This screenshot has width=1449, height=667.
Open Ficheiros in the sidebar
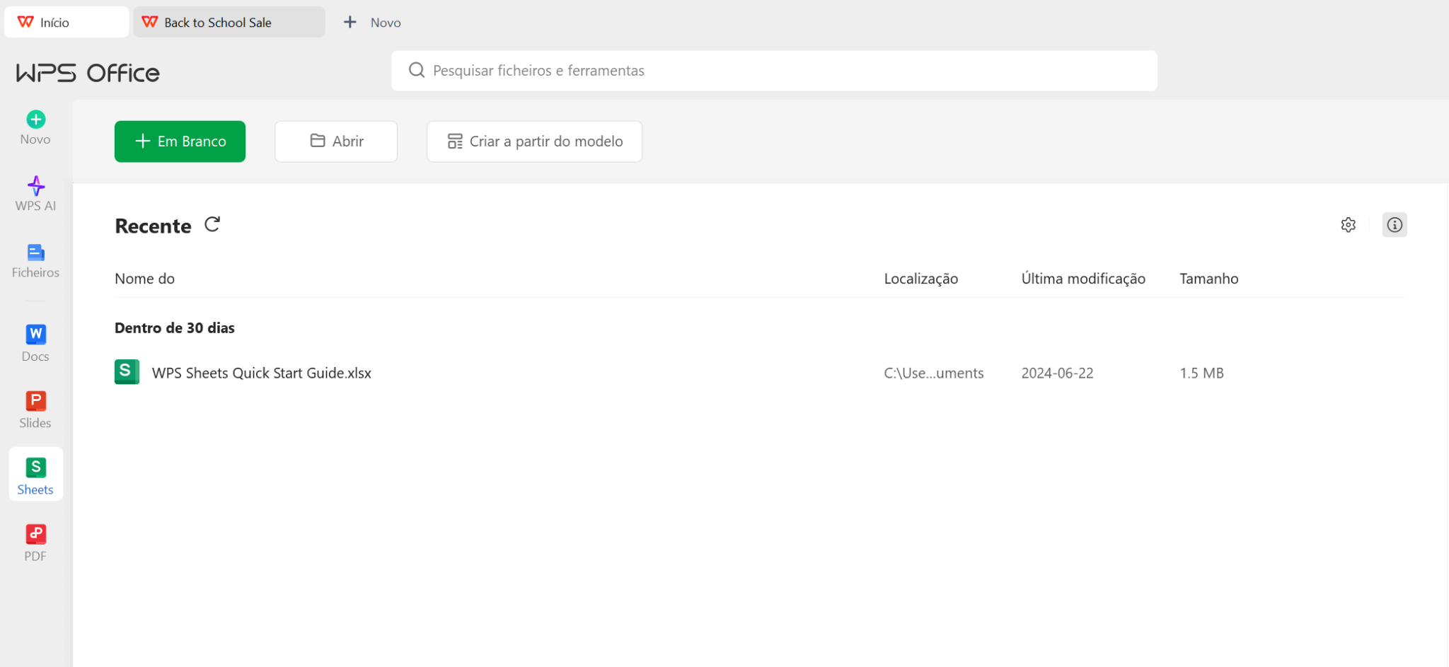pos(35,261)
